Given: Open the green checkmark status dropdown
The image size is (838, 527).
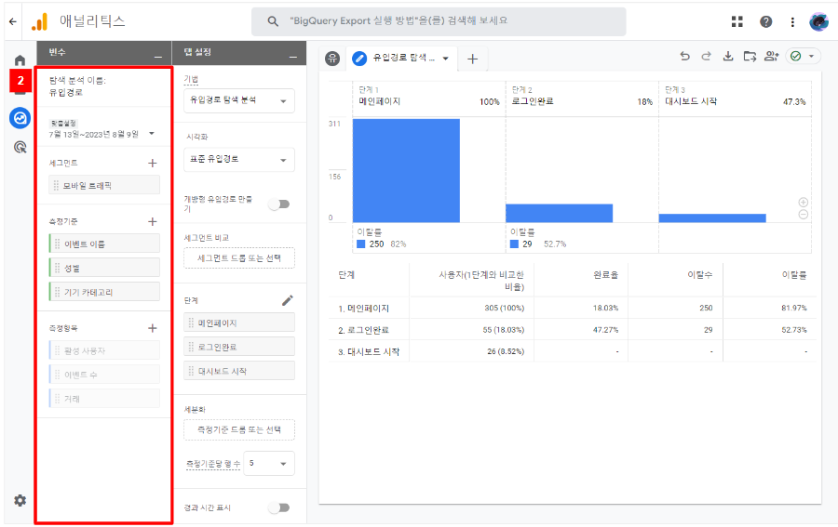Looking at the screenshot, I should pos(803,56).
